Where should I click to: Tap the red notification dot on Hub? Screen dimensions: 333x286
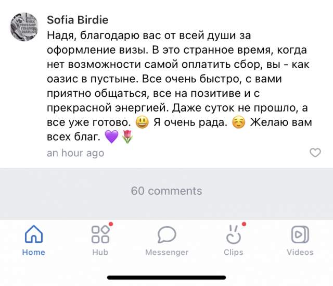click(111, 225)
